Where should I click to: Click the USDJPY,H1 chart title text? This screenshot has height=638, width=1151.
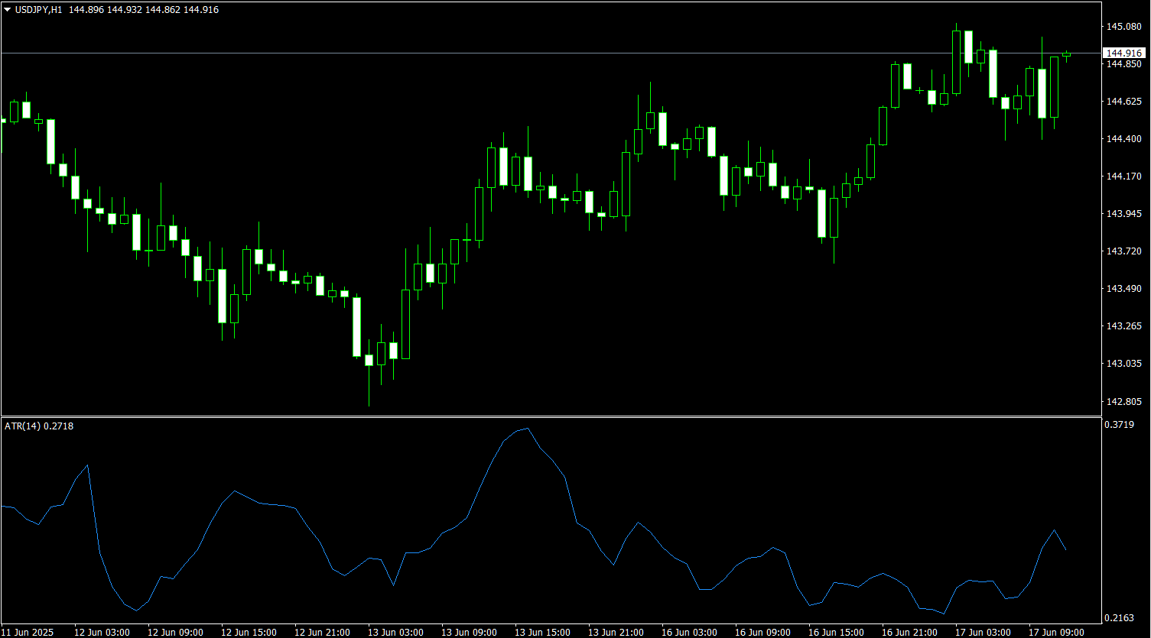(x=38, y=10)
